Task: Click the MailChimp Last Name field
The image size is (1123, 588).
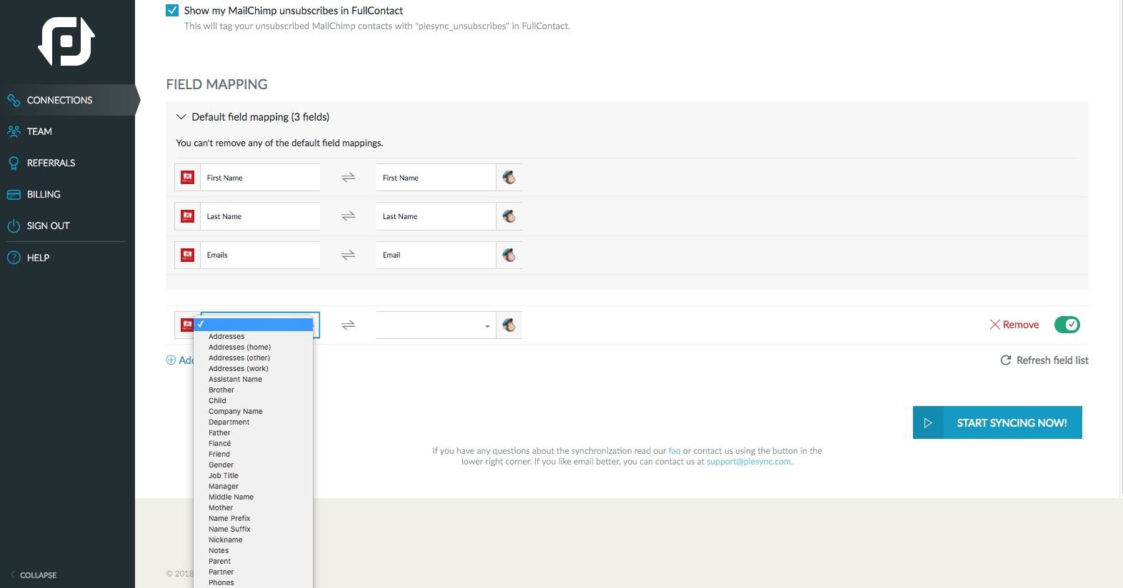Action: [436, 216]
